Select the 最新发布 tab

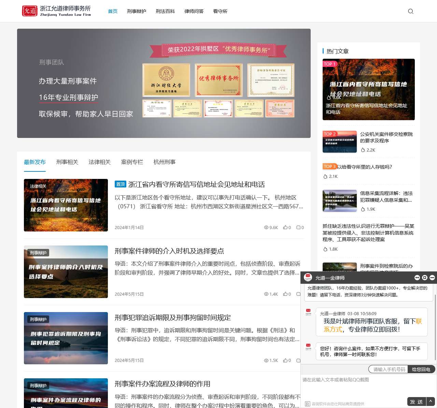coord(35,162)
